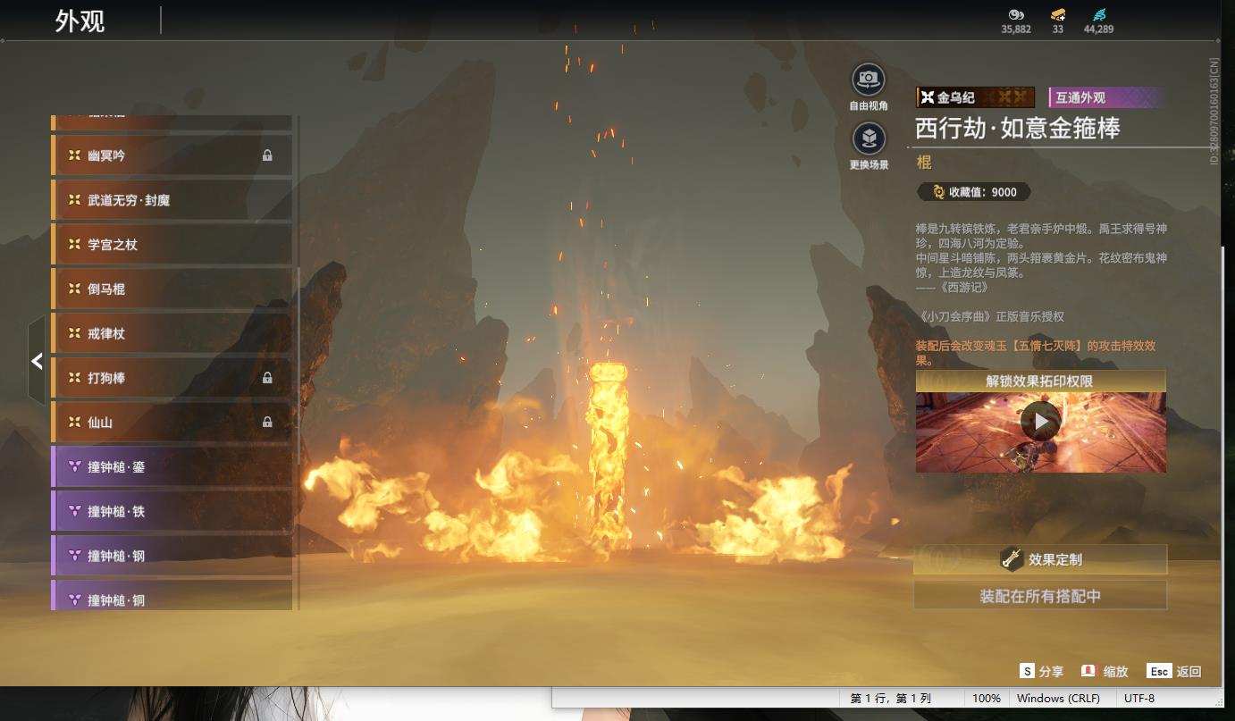Open effect customization (效果定制)
Screen dimensions: 1235x721
point(1040,559)
